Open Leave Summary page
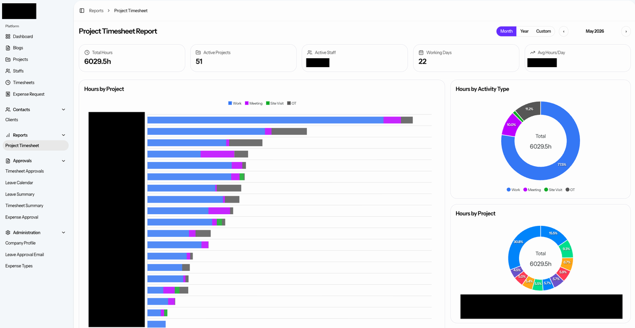 (x=20, y=194)
